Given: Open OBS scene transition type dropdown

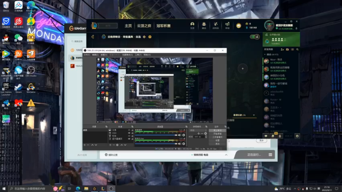Looking at the screenshot, I should 198,130.
